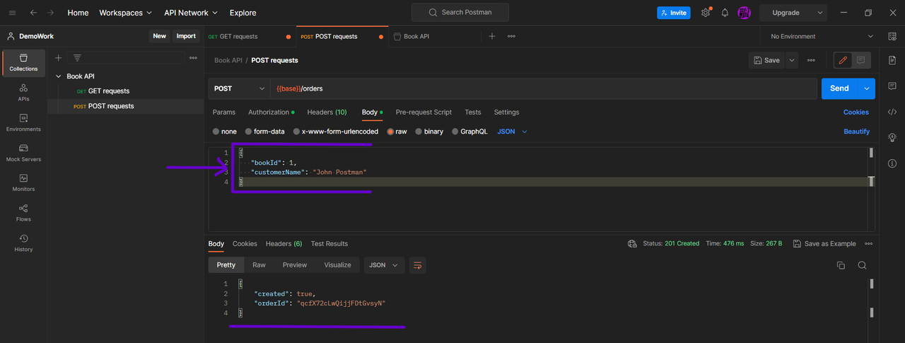Select the form-data body type
Screen dimensions: 905x343
point(264,132)
